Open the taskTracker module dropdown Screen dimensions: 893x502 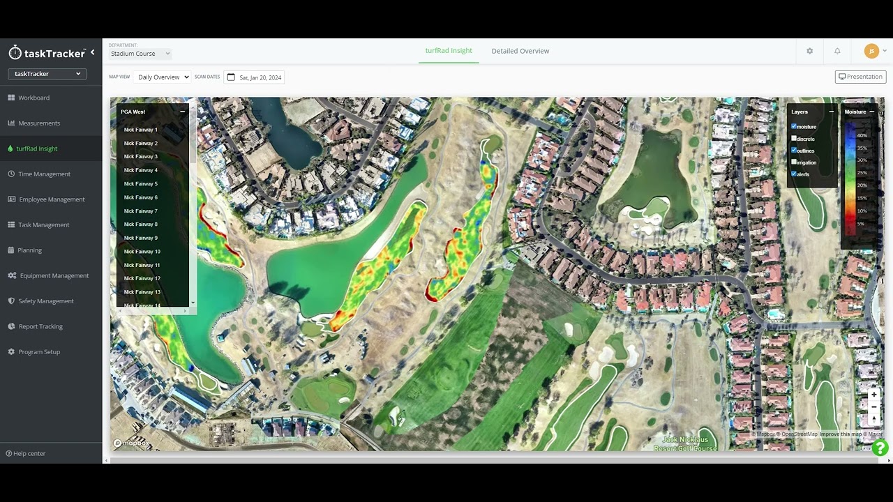tap(47, 74)
